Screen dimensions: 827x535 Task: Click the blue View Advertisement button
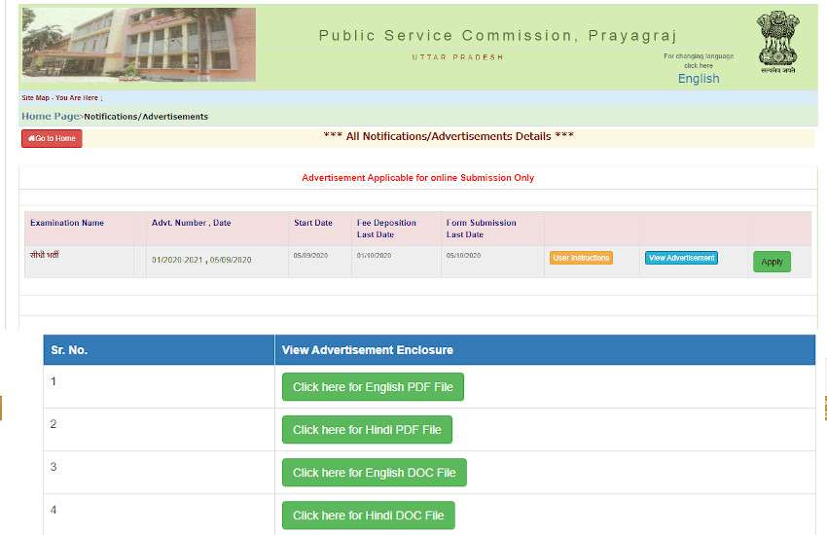click(681, 258)
